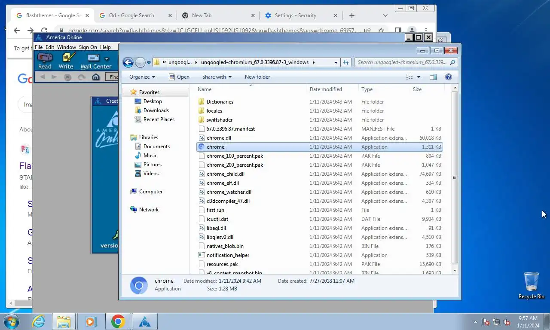Open the Windows Start button
The image size is (550, 330).
11,321
